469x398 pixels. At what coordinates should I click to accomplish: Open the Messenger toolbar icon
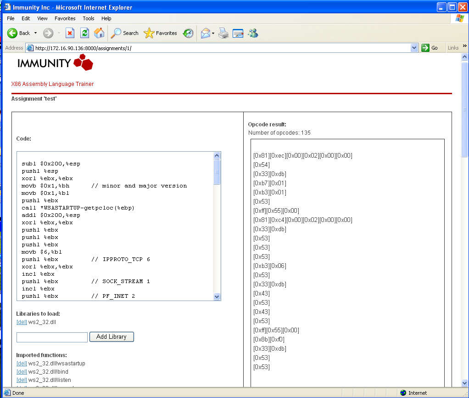[253, 33]
